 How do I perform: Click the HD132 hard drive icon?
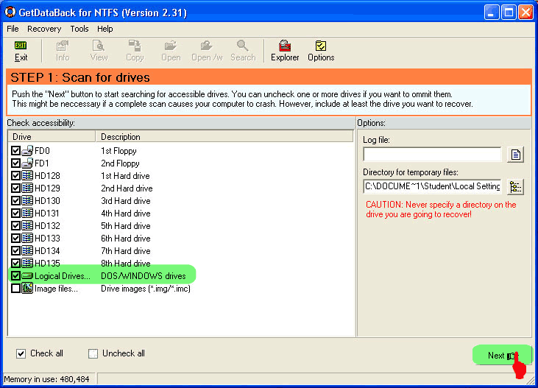[x=27, y=225]
